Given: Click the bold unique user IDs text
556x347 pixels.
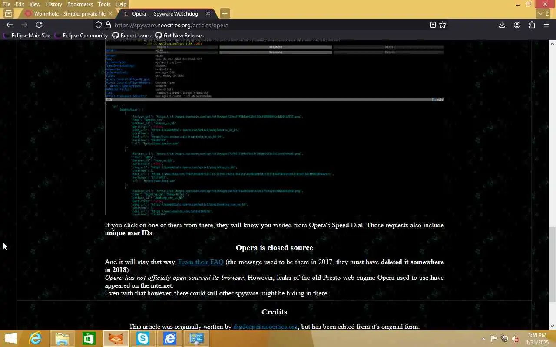Looking at the screenshot, I should click(128, 233).
